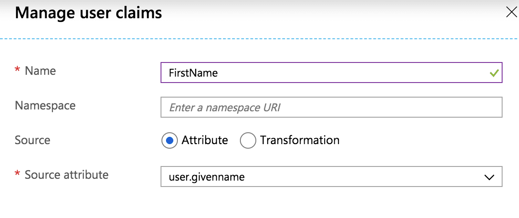The width and height of the screenshot is (519, 218).
Task: Click the 'Enter a namespace URI' placeholder
Action: click(224, 108)
